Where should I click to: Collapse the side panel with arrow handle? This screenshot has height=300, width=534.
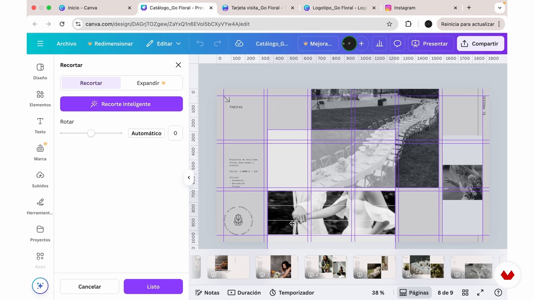(189, 177)
